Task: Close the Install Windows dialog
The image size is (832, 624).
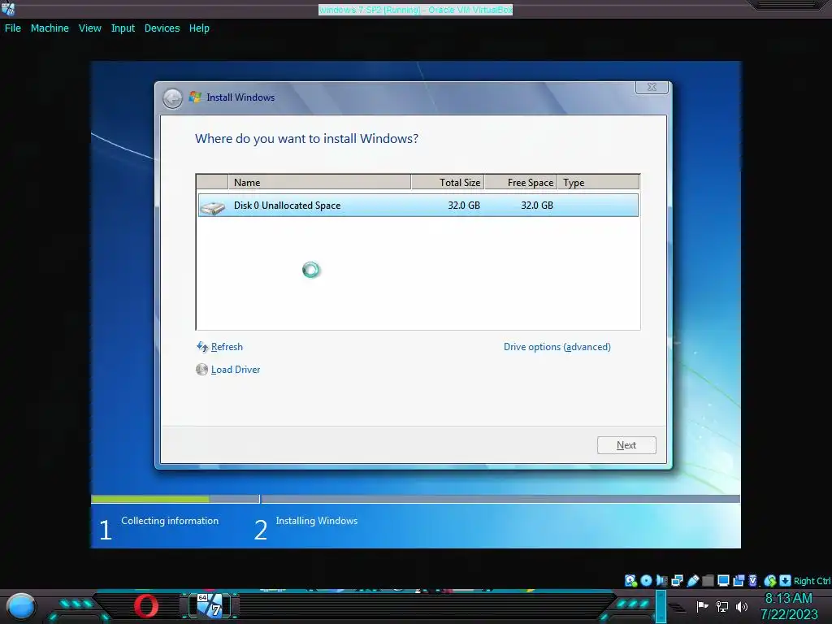Action: 652,87
